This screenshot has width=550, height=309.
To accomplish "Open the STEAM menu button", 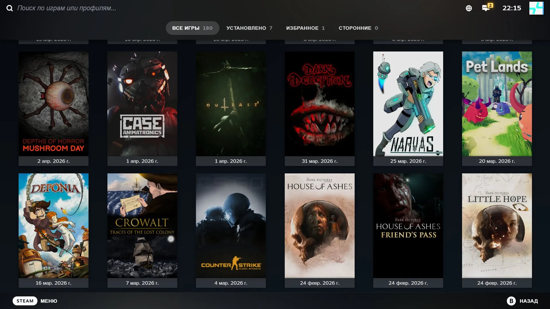I will pyautogui.click(x=25, y=301).
